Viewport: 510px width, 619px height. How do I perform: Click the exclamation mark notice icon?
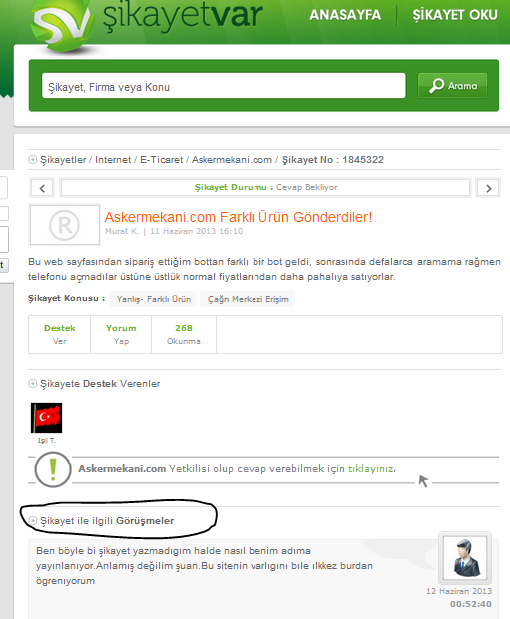point(53,469)
